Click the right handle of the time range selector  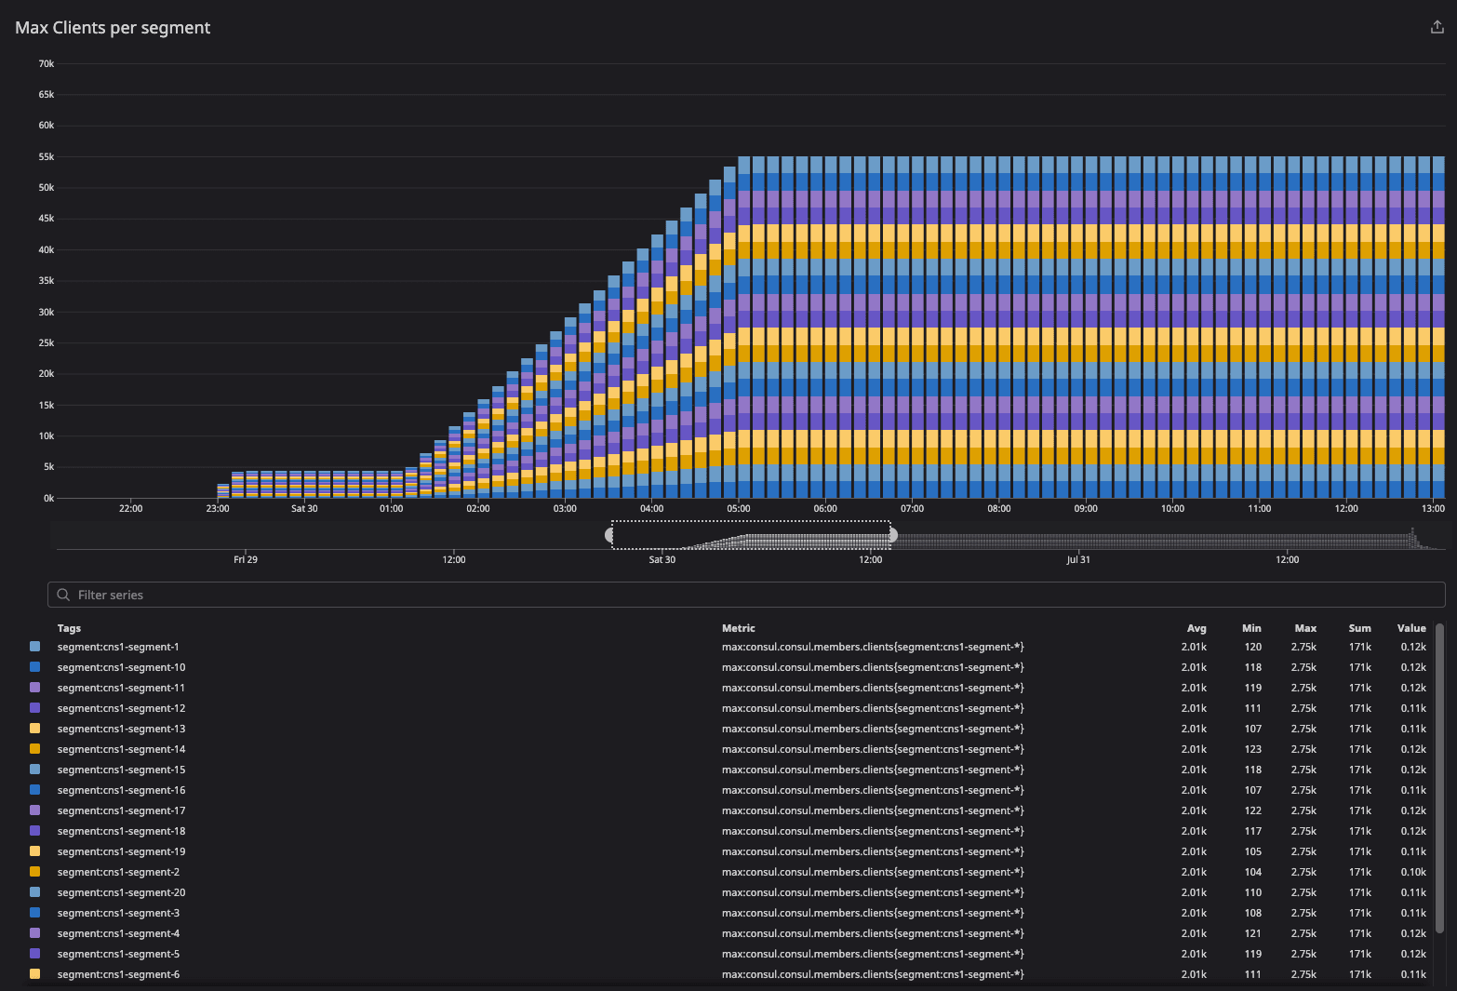(893, 535)
